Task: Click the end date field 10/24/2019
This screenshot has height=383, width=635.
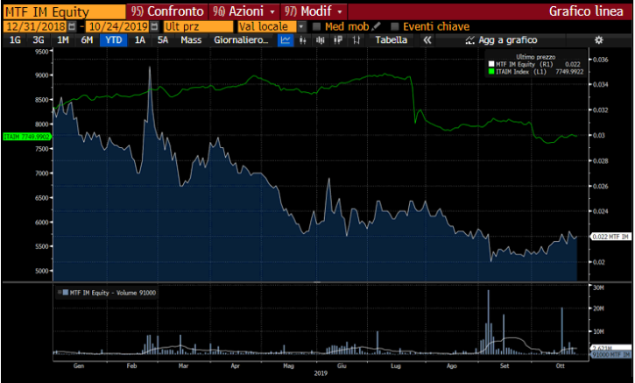Action: pos(118,27)
